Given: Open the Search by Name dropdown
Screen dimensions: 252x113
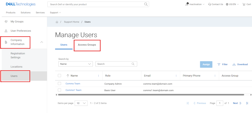Looking at the screenshot, I should (76, 64).
